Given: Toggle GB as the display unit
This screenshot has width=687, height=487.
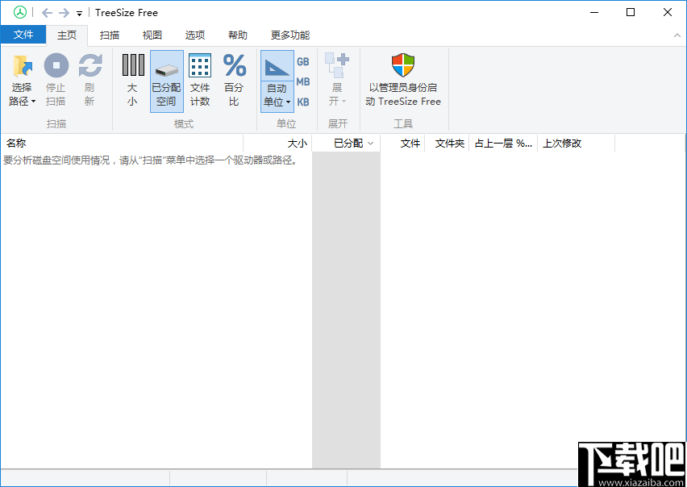Looking at the screenshot, I should (x=302, y=61).
